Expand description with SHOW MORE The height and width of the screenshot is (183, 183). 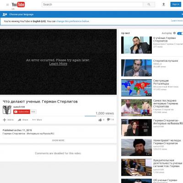point(58,140)
